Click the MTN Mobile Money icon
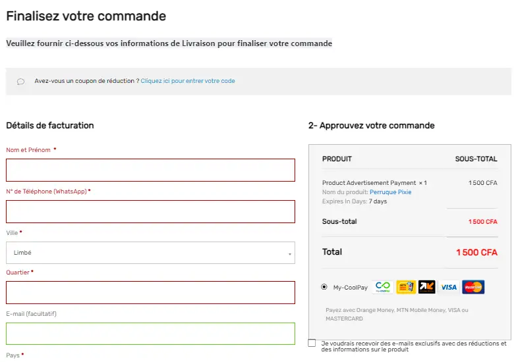516x362 pixels. tap(405, 287)
